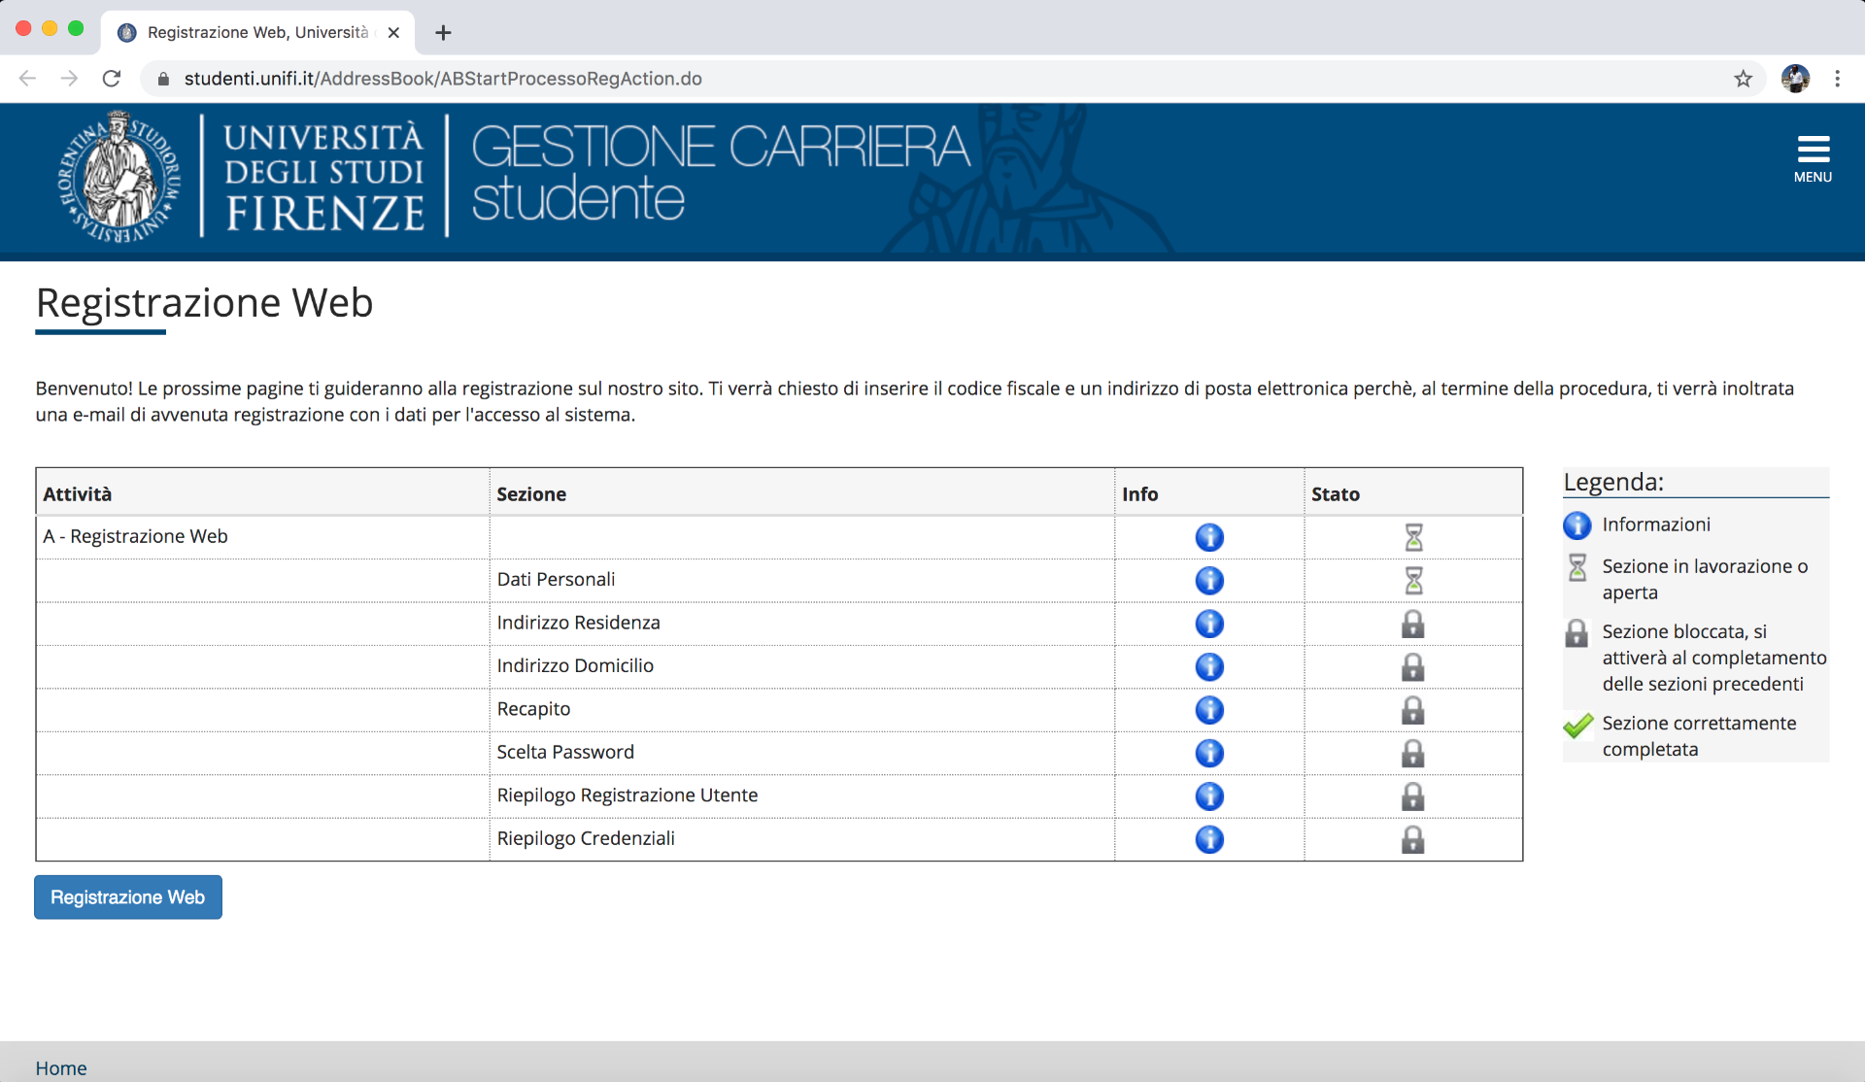Open info for A - Registrazione Web row

click(1209, 537)
